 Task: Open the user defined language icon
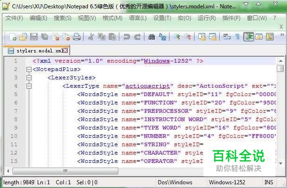point(259,37)
